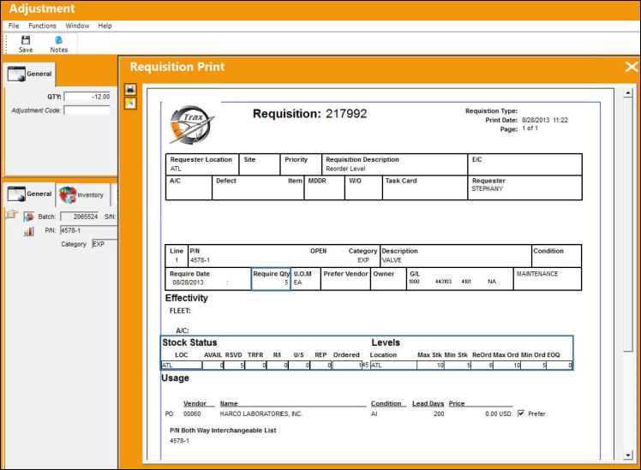Click the QTY input field
Screen dimensions: 641x470
tap(87, 97)
